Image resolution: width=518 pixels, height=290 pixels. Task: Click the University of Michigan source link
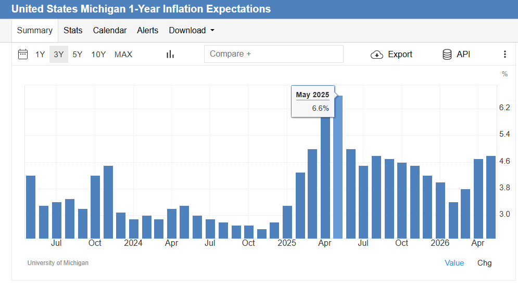58,263
